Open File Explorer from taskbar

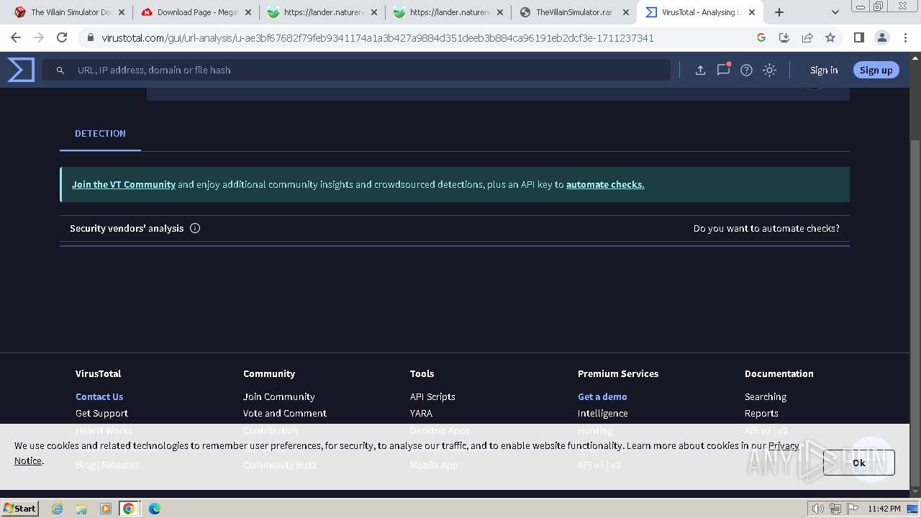81,509
